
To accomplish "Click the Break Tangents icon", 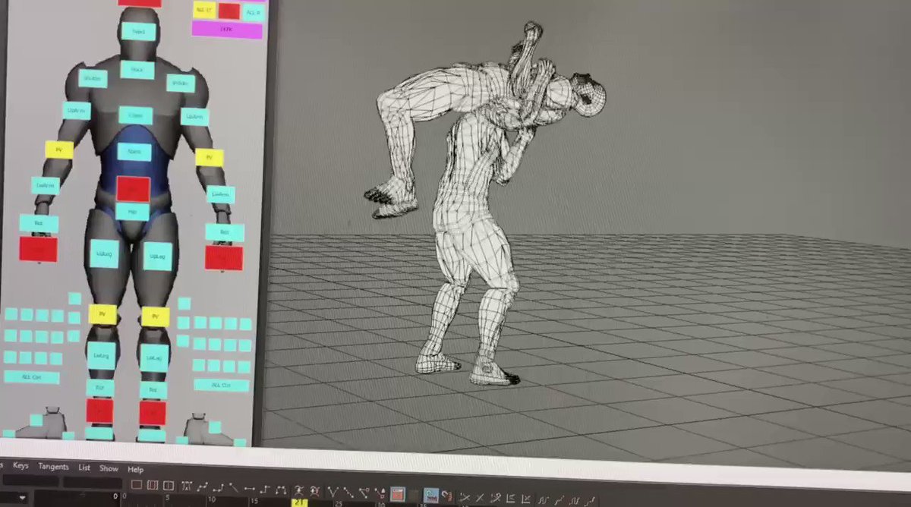I will coord(333,492).
